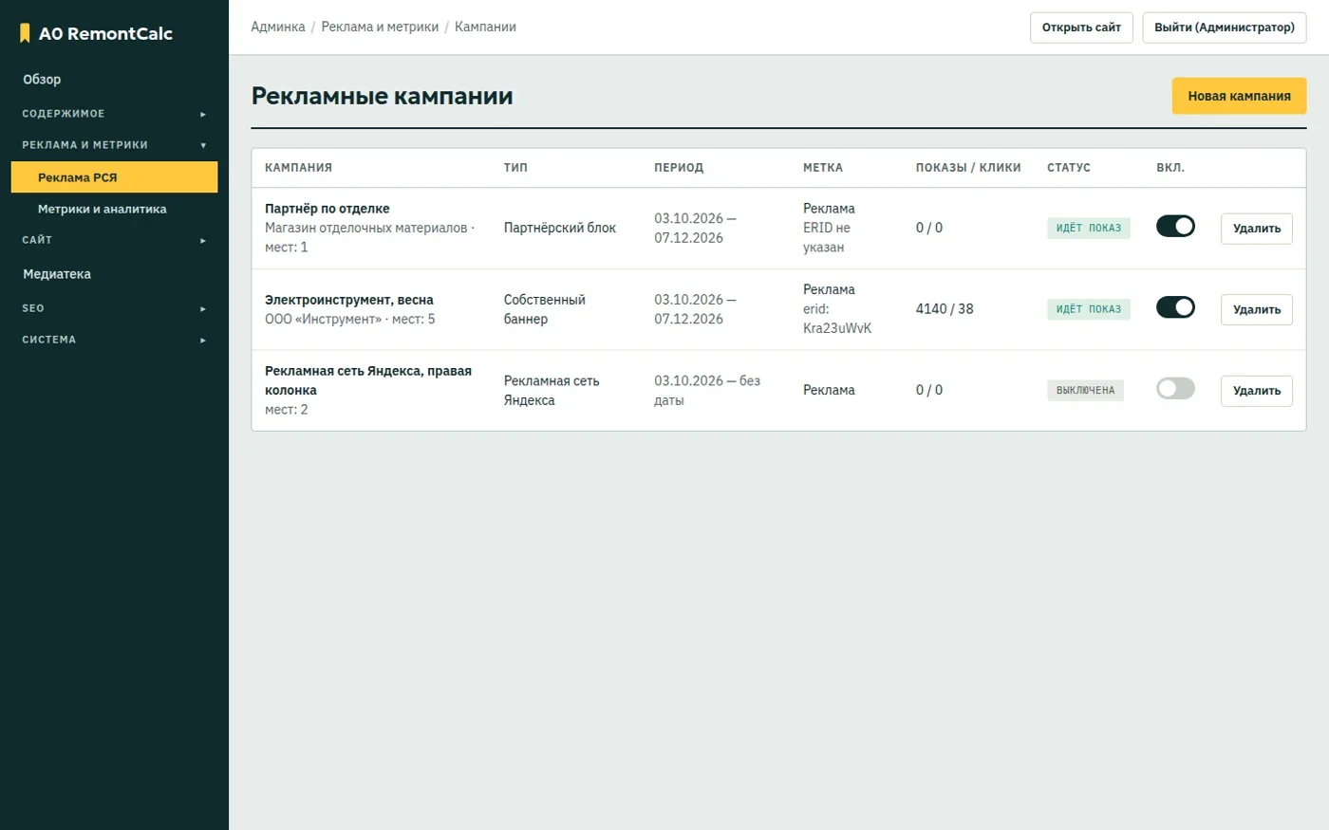Click ИДЁТ ПОКАЗ badge for Партнёр по отделке
The width and height of the screenshot is (1329, 830).
point(1089,228)
